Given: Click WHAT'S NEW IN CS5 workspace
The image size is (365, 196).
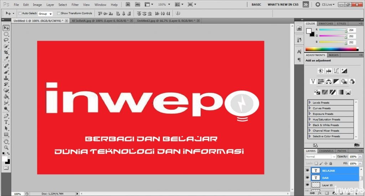Looking at the screenshot, I should point(283,4).
